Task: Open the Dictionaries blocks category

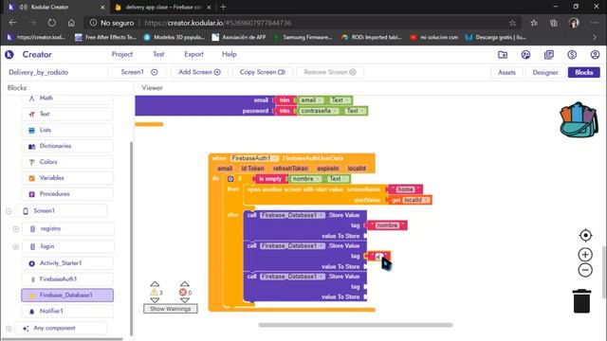Action: click(x=67, y=146)
